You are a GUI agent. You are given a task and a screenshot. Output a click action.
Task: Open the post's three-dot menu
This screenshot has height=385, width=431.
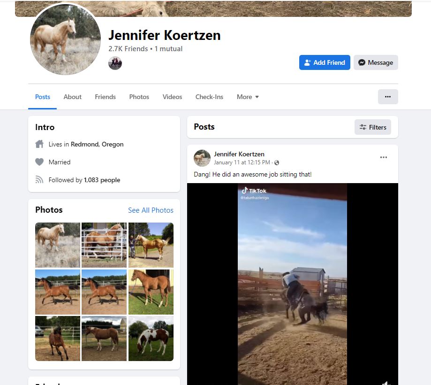[384, 157]
